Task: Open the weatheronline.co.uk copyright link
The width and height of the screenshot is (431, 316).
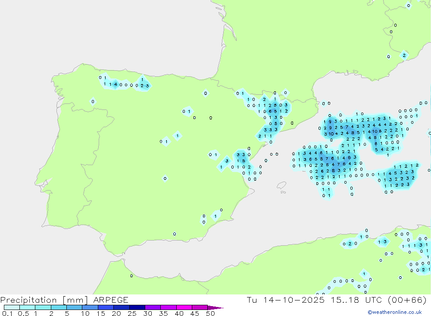Action: tap(395, 312)
